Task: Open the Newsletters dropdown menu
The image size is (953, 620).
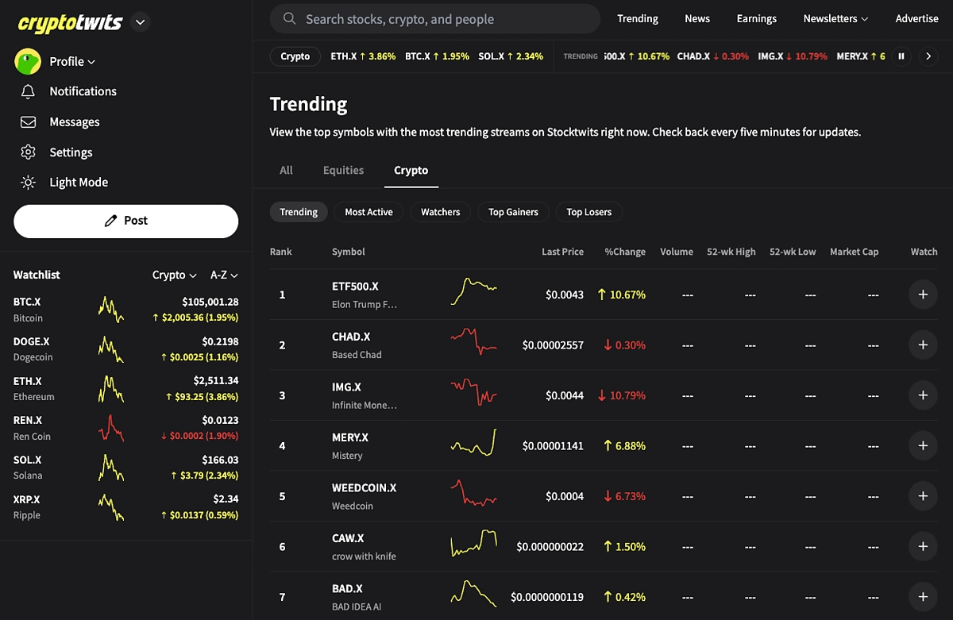Action: tap(835, 18)
